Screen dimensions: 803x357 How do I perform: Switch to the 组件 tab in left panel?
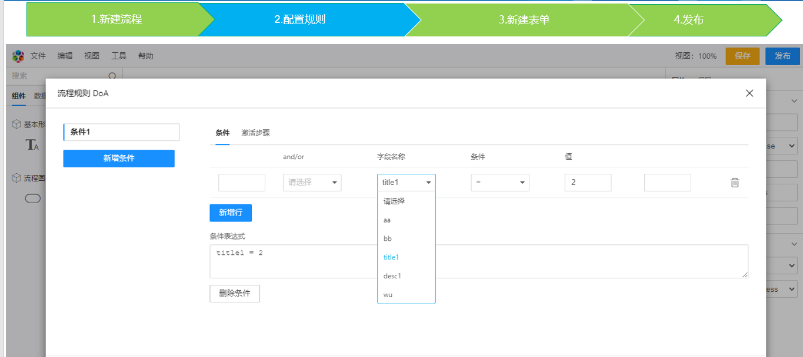(x=19, y=96)
